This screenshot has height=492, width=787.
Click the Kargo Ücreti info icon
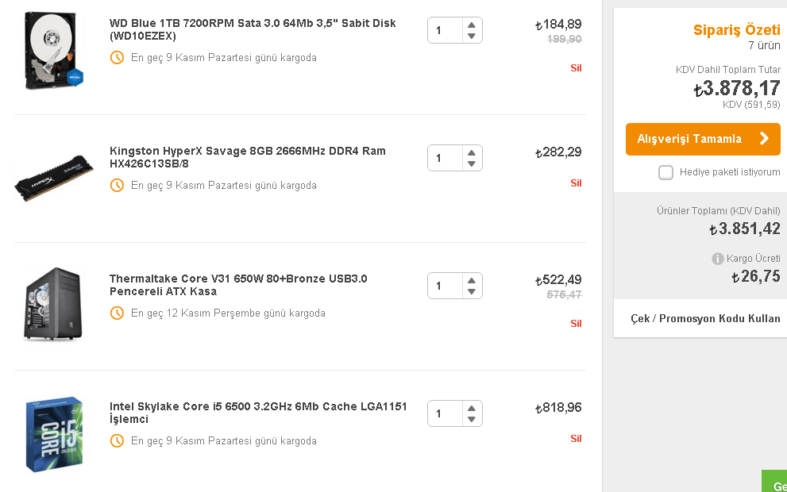pos(718,259)
